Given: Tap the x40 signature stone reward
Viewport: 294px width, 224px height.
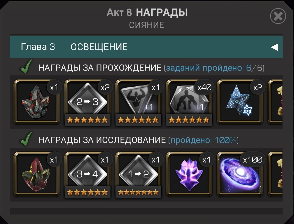Looking at the screenshot, I should point(189,103).
